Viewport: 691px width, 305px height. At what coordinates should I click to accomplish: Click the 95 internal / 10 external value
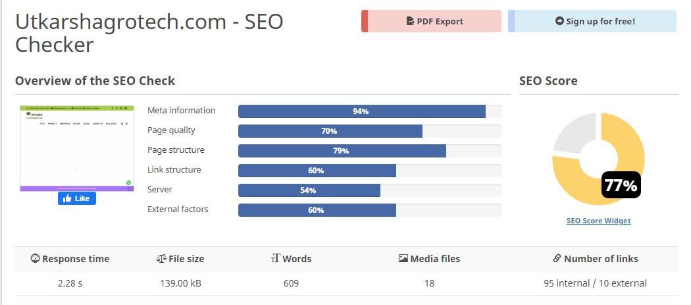pos(591,283)
